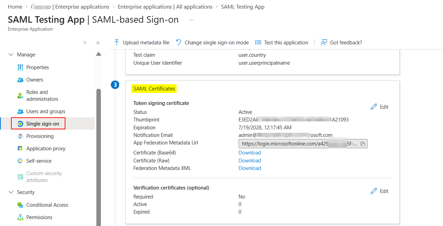Click the Users and groups icon

click(x=20, y=111)
